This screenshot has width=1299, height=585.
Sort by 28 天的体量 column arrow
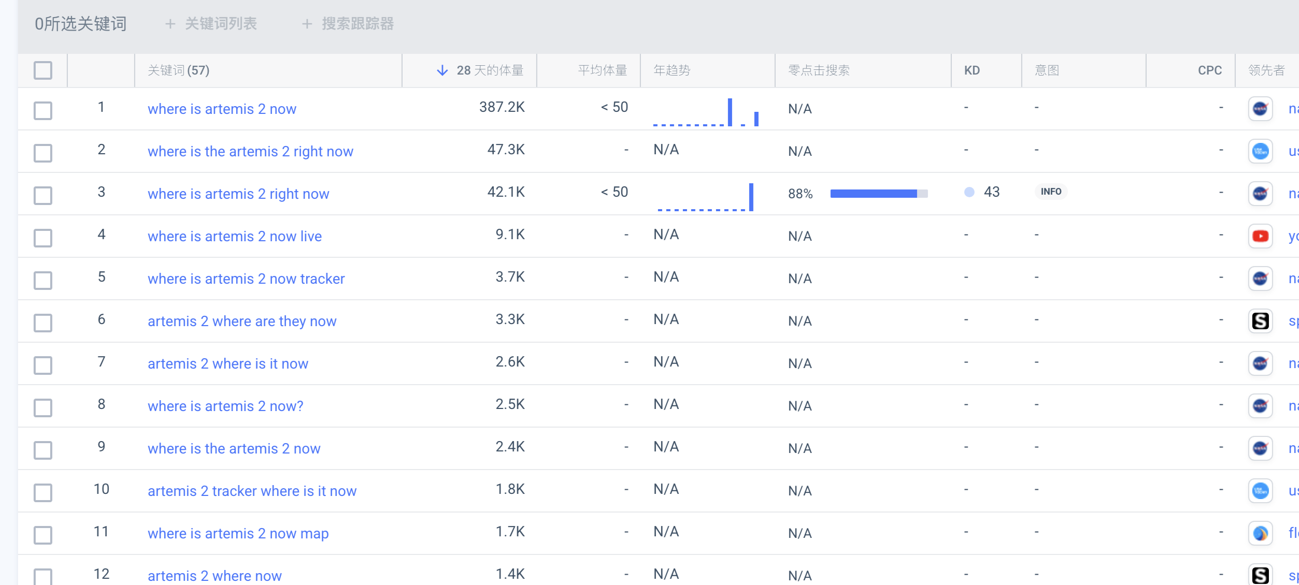pos(442,70)
